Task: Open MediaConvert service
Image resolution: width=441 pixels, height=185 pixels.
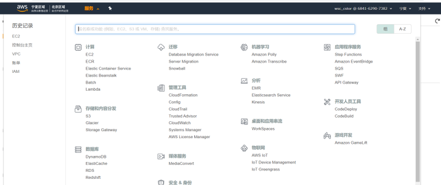Action: 181,164
